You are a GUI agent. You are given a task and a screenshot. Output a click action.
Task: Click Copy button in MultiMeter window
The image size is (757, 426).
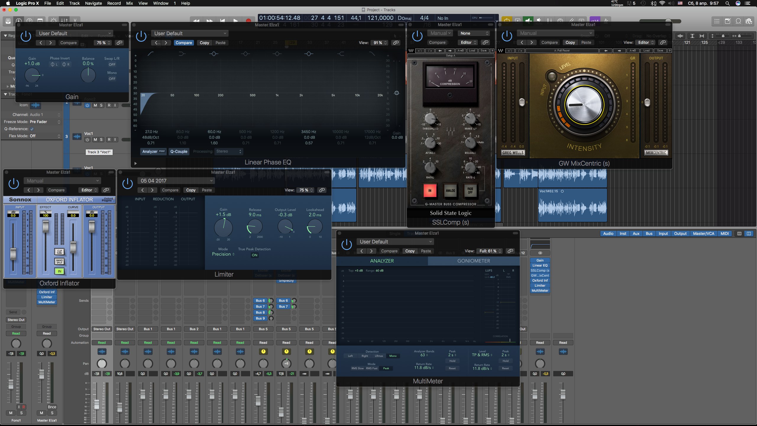pyautogui.click(x=410, y=251)
